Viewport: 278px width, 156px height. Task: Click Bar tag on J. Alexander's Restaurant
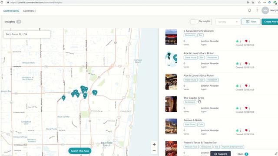click(x=200, y=35)
